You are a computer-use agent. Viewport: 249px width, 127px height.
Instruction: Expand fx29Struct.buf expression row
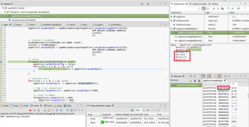point(171,21)
